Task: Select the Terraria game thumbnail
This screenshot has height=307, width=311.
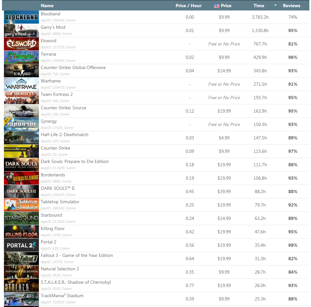Action: (22, 57)
